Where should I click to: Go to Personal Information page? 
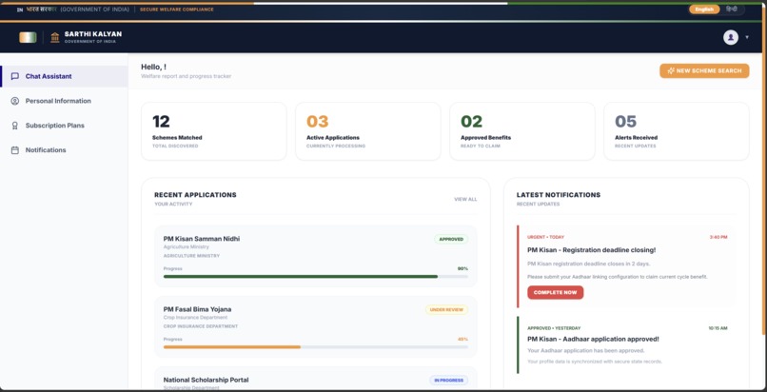tap(64, 101)
